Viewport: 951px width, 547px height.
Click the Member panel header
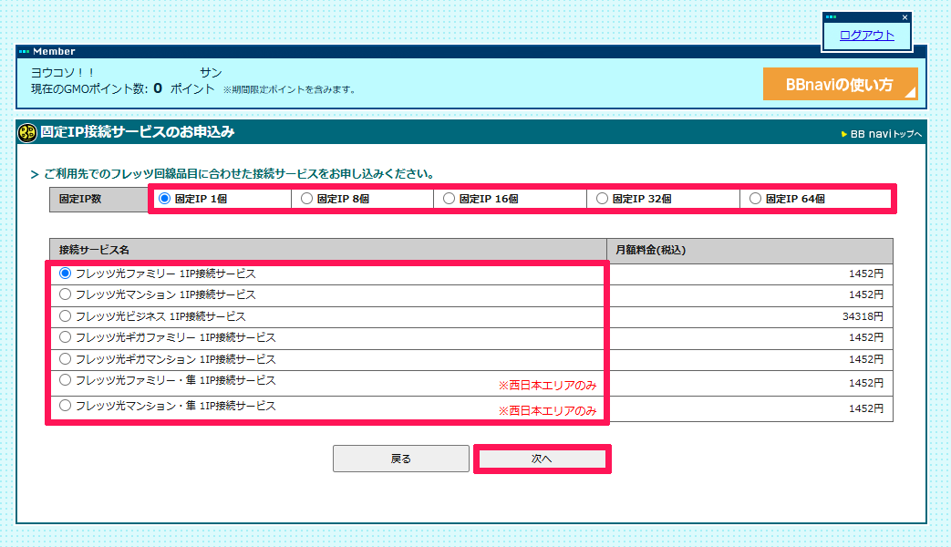coord(470,52)
